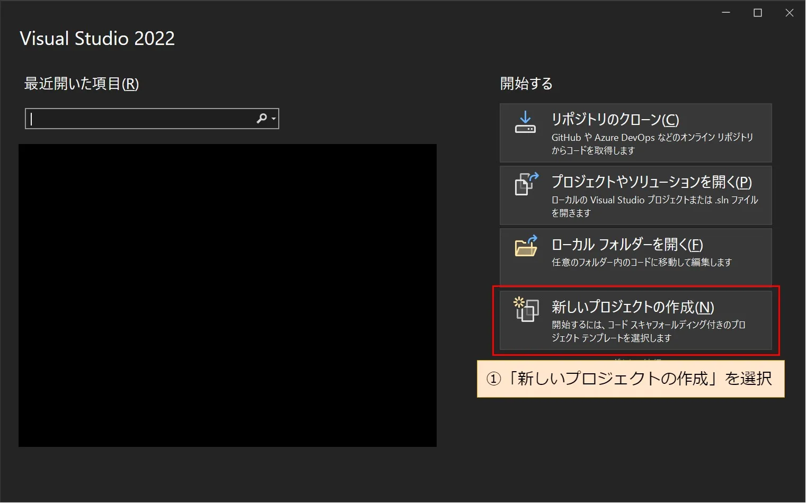Click the open project or solution icon

tap(526, 184)
